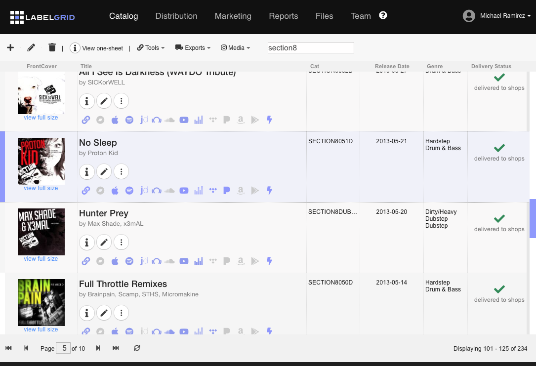This screenshot has width=536, height=366.
Task: Open SICKorWELL release on Amazon
Action: 241,120
